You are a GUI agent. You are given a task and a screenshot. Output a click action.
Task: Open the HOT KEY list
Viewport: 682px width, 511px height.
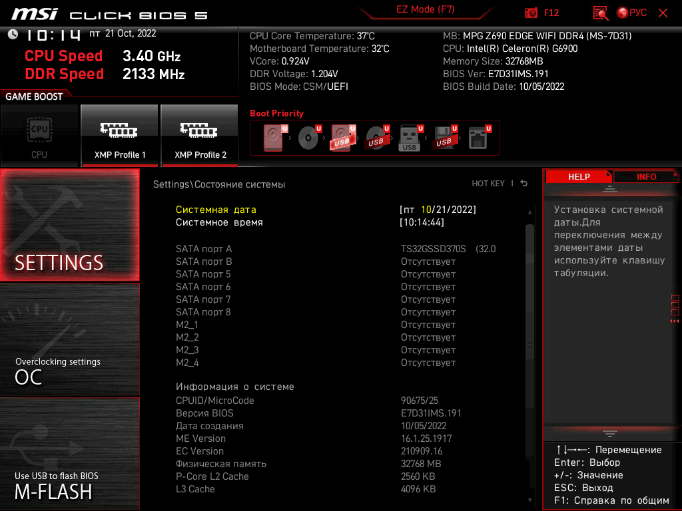[488, 184]
